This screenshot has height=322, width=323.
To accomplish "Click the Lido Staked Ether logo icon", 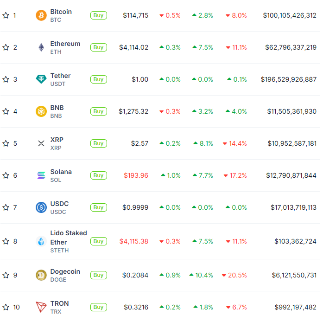I will (x=41, y=241).
